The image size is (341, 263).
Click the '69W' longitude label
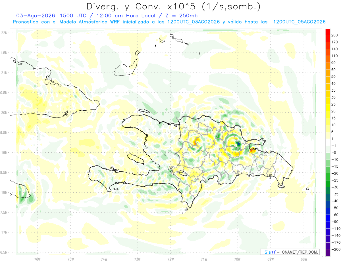(x=270, y=259)
